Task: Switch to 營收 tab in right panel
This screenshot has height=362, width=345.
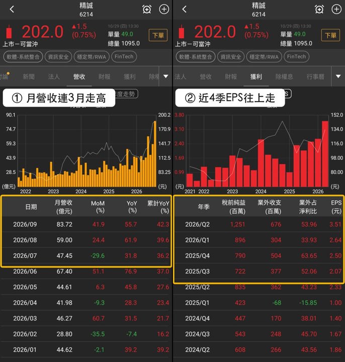Action: point(206,76)
